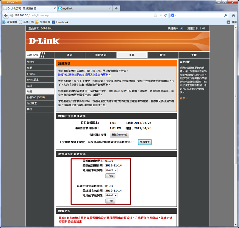Click the Google search input field
The height and width of the screenshot is (228, 239).
200,15
